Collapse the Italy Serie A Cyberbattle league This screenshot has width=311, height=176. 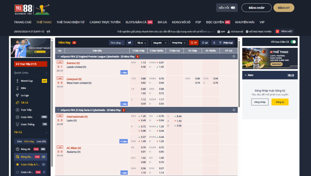pyautogui.click(x=58, y=110)
